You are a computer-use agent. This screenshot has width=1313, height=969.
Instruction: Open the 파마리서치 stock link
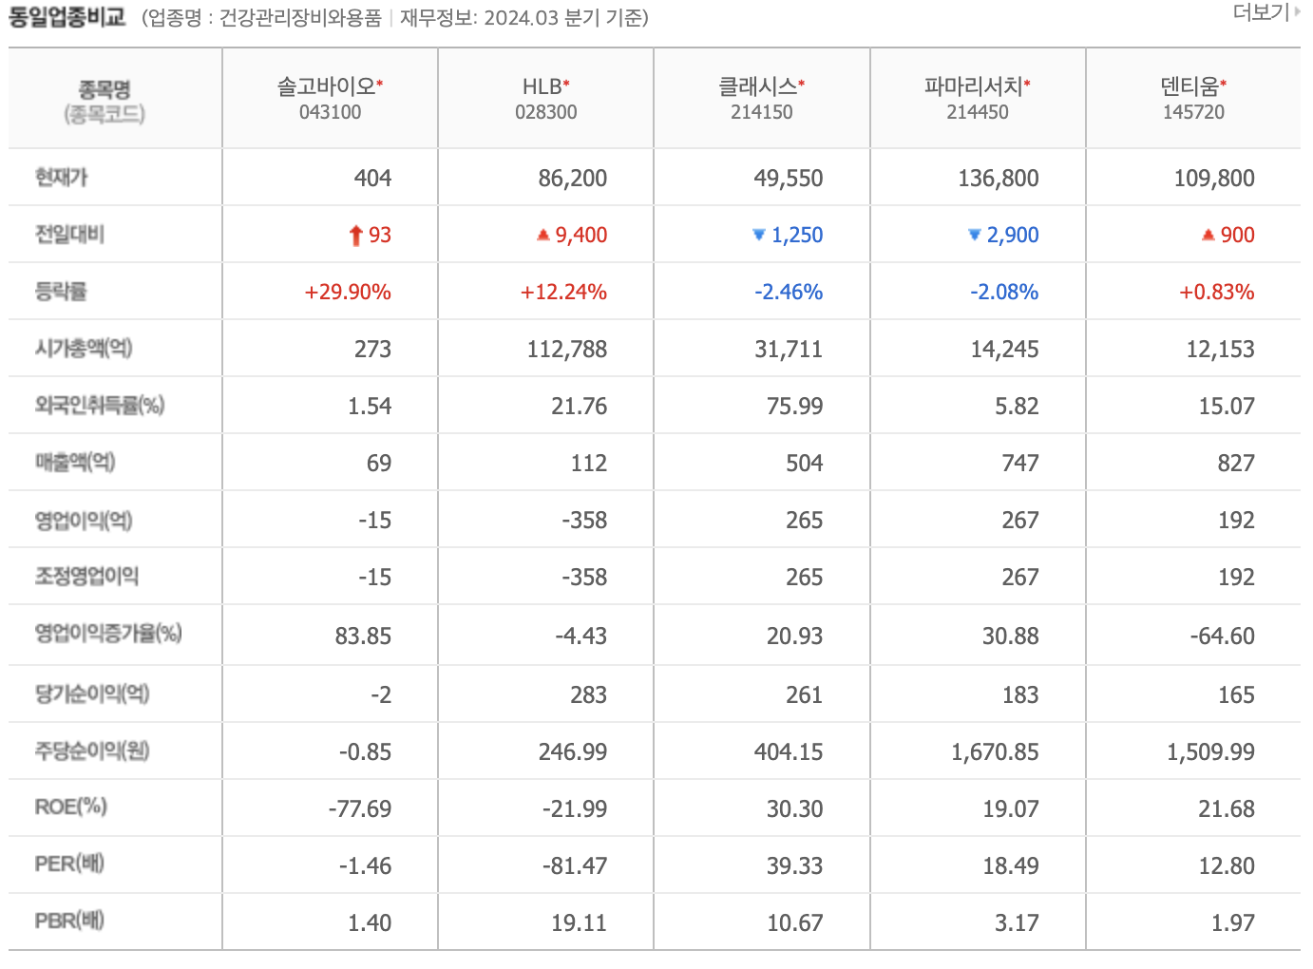(x=973, y=86)
